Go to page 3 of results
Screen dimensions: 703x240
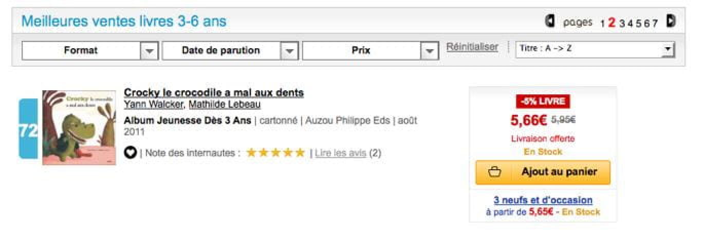622,23
